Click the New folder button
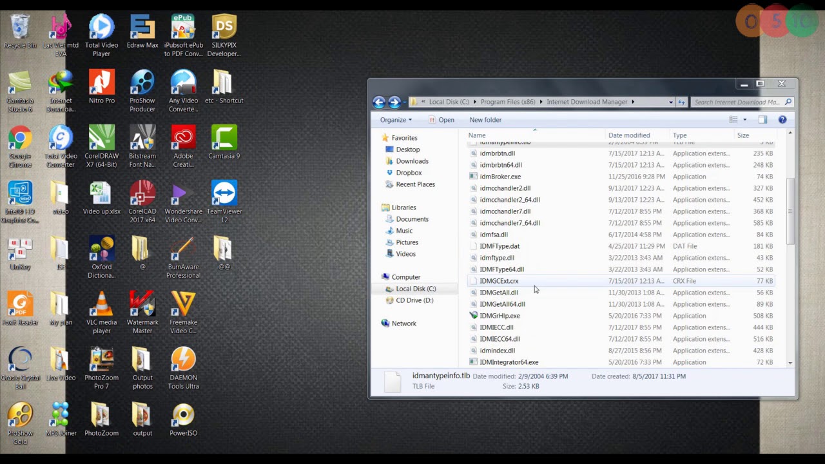 pyautogui.click(x=485, y=120)
